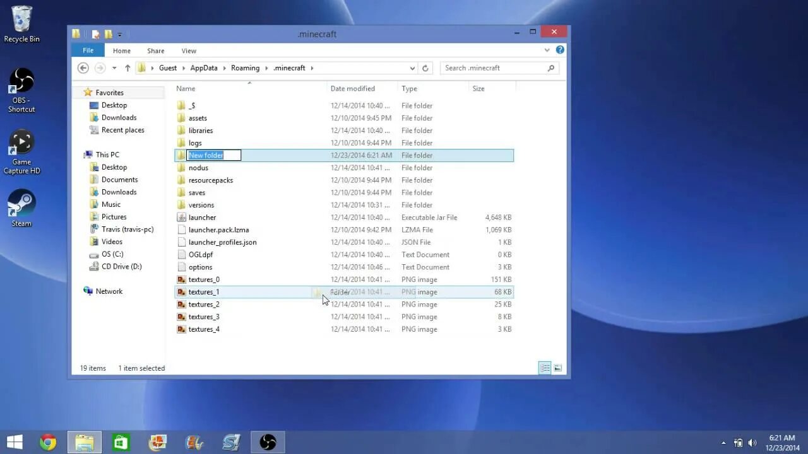This screenshot has width=808, height=454.
Task: Select CD Drive (D:)
Action: pos(121,267)
